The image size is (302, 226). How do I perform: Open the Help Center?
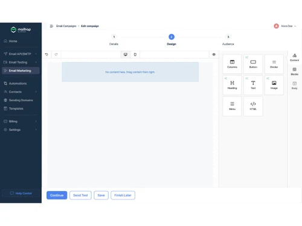(x=21, y=193)
